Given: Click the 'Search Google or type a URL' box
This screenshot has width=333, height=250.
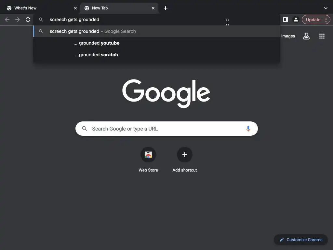Looking at the screenshot, I should 167,129.
